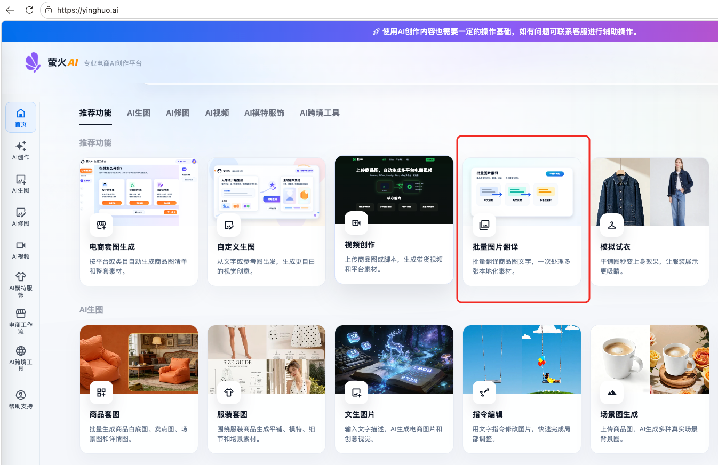Click the 服装套图 title text
The height and width of the screenshot is (465, 718).
click(232, 414)
